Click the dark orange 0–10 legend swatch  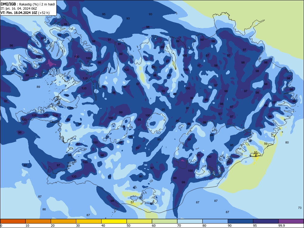pos(13,221)
